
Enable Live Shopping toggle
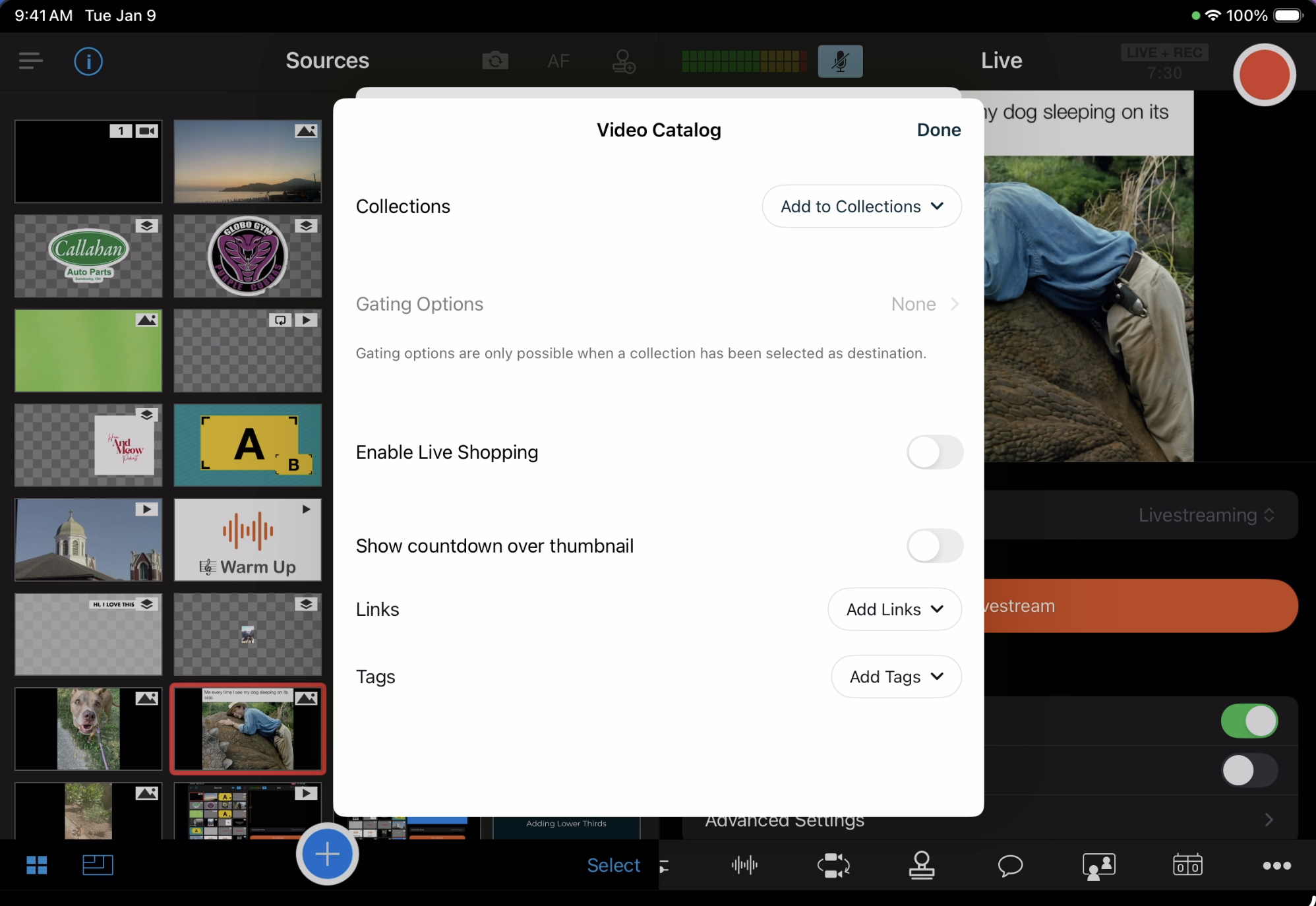click(934, 452)
